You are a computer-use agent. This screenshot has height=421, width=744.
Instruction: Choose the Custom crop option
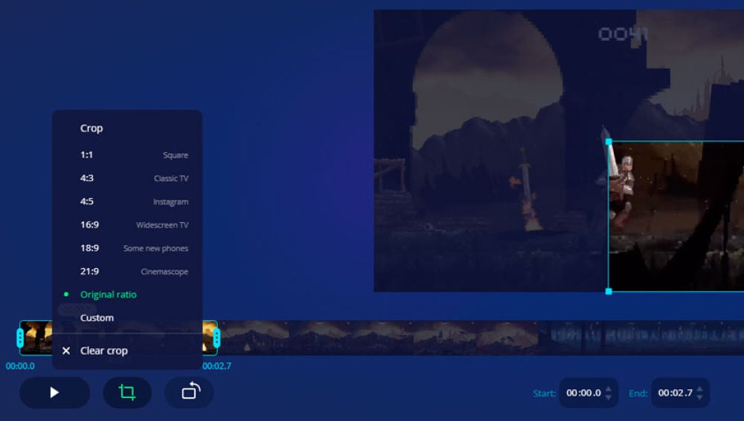click(x=97, y=318)
